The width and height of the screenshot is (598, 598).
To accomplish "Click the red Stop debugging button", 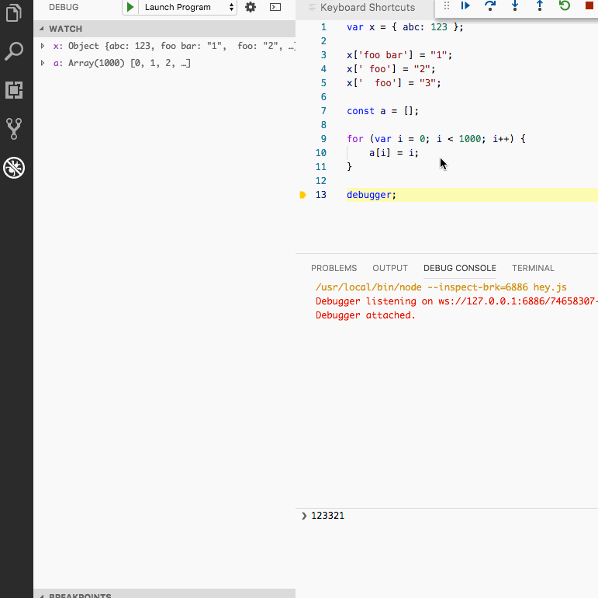I will pos(589,5).
